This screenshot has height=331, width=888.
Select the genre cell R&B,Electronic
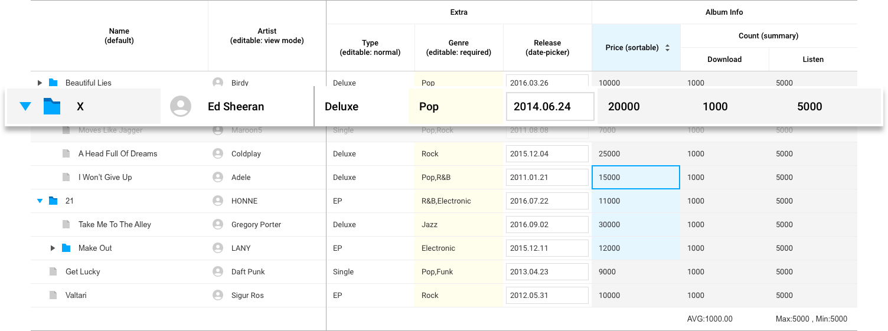(x=459, y=201)
